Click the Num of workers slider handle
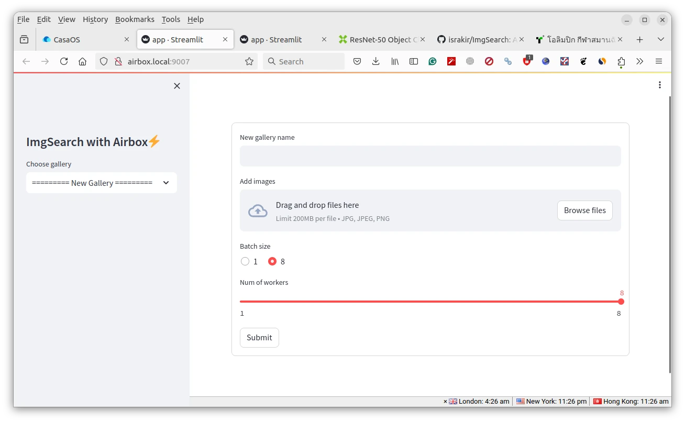 click(x=621, y=302)
